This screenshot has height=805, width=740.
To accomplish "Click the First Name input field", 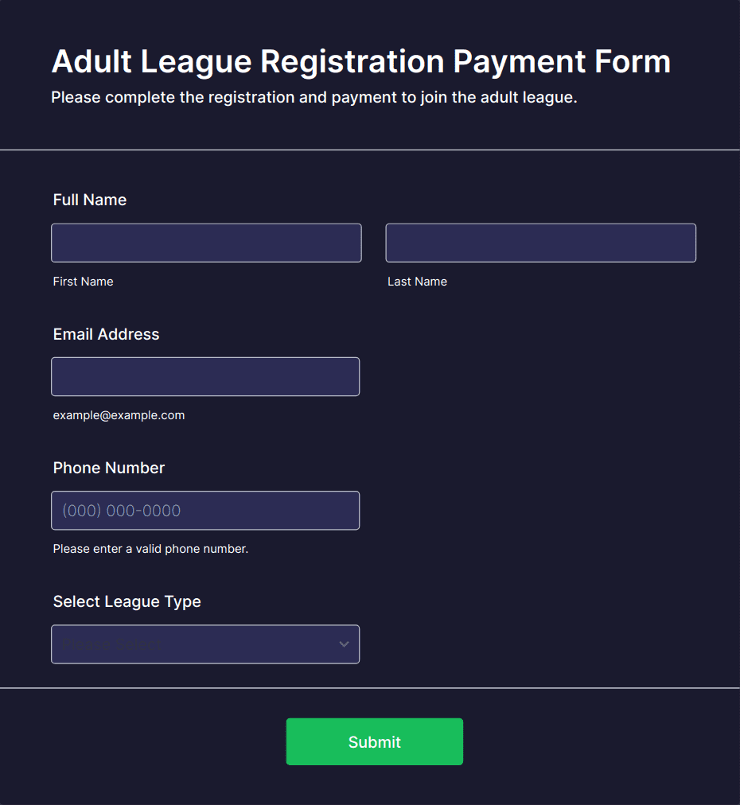I will 206,243.
